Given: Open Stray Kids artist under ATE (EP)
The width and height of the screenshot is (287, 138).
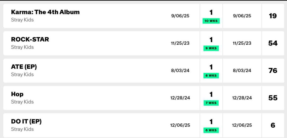Looking at the screenshot, I should (x=22, y=74).
